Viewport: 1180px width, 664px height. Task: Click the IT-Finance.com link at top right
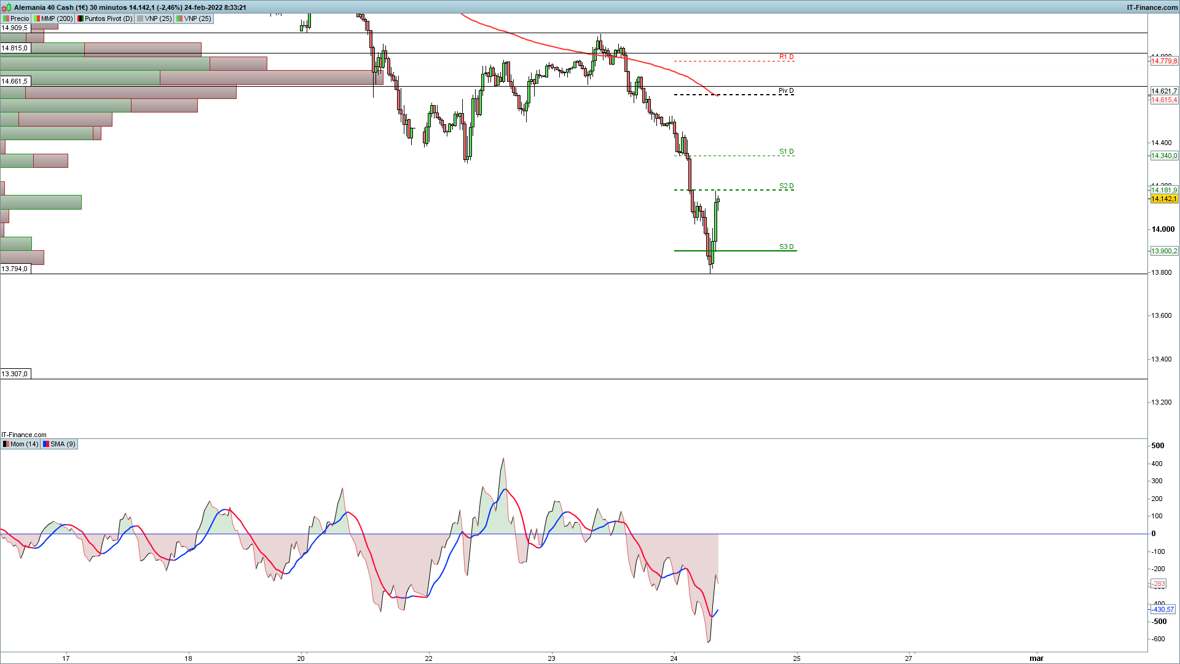pyautogui.click(x=1152, y=7)
